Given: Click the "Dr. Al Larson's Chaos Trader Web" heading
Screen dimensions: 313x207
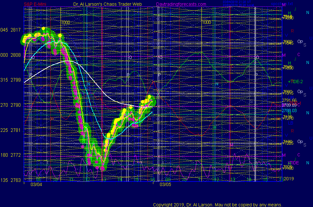Looking at the screenshot, I should [x=107, y=4].
